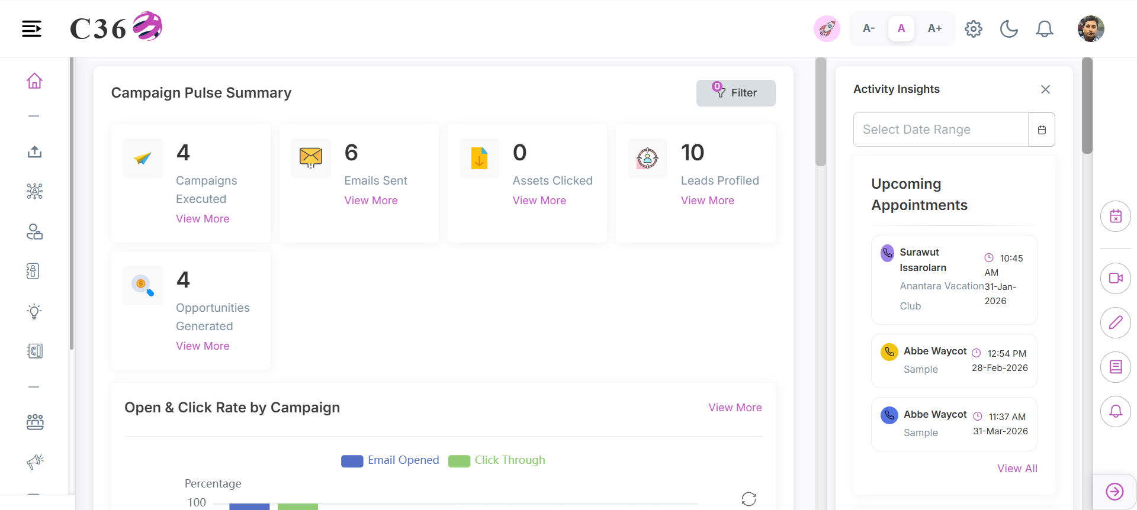Viewport: 1137px width, 510px height.
Task: Expand the side panel using the arrow button
Action: coord(1114,492)
